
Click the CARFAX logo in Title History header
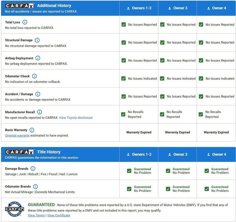tap(19, 152)
